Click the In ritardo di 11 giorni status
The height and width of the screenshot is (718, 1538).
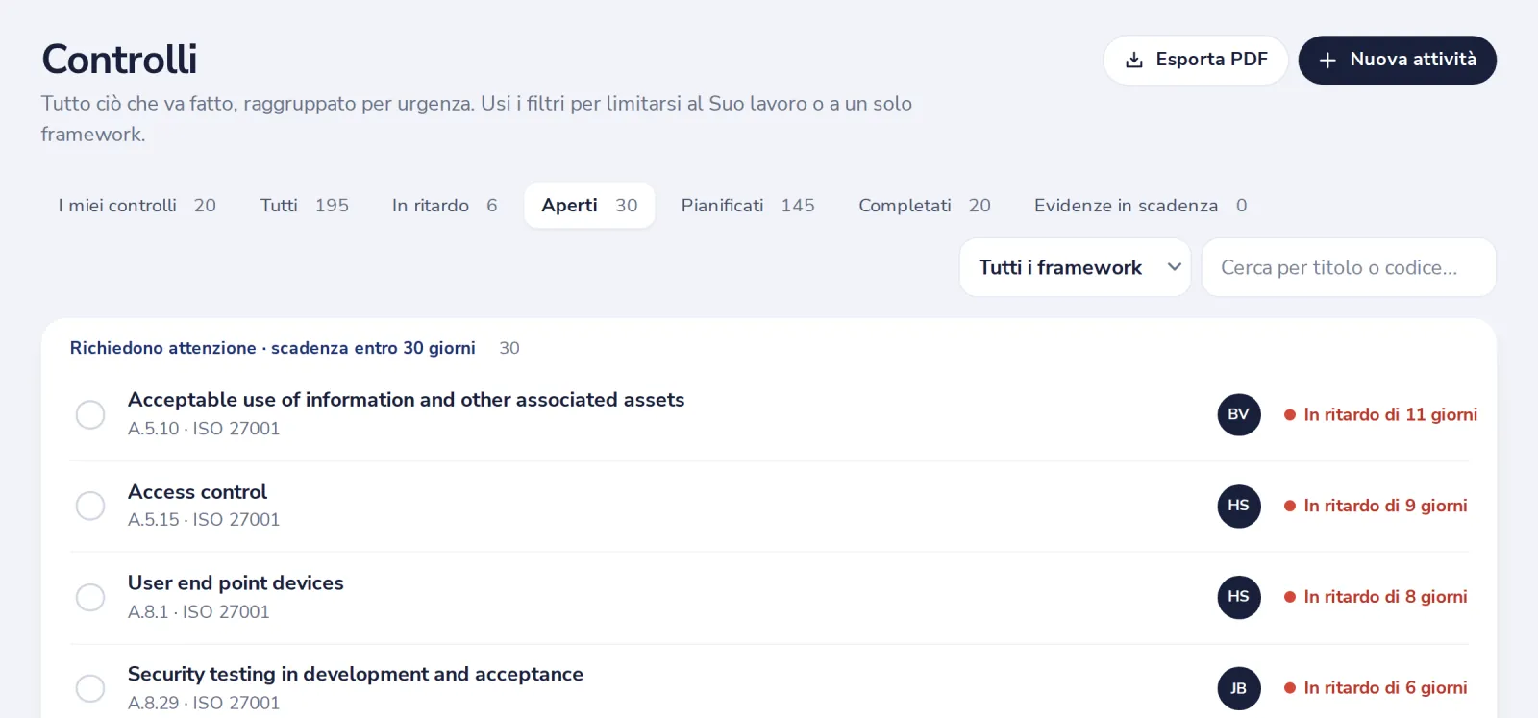point(1380,414)
